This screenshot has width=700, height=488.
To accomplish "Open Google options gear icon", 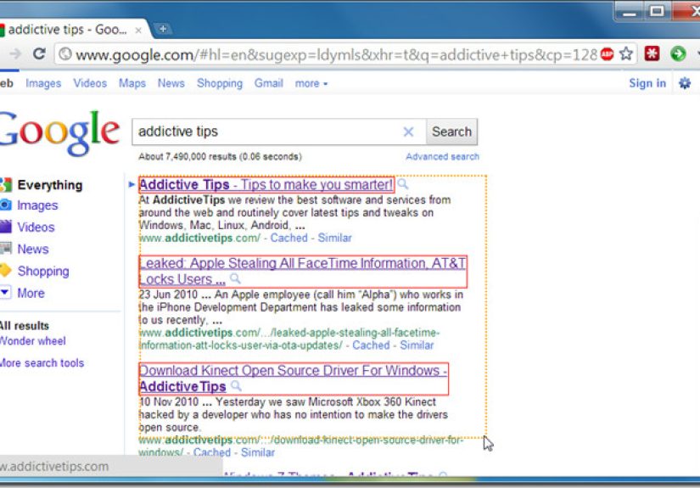I will (685, 83).
